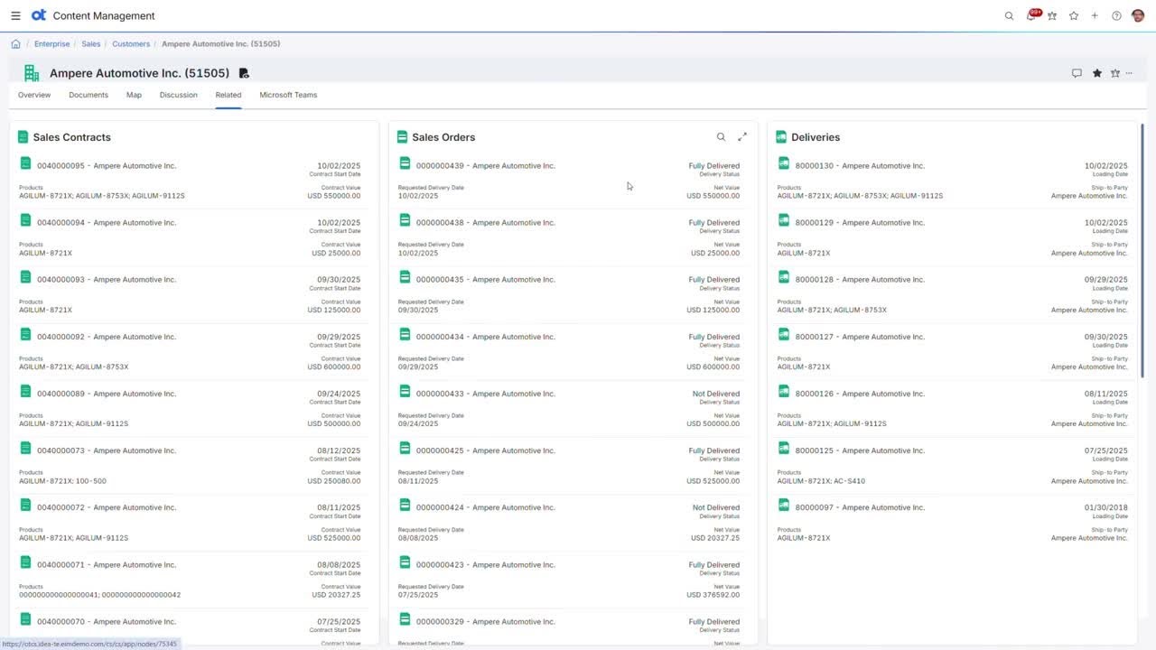Click the Content Management title

(104, 15)
